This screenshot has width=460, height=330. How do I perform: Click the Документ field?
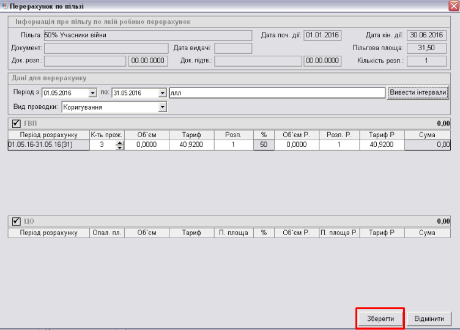tap(106, 48)
